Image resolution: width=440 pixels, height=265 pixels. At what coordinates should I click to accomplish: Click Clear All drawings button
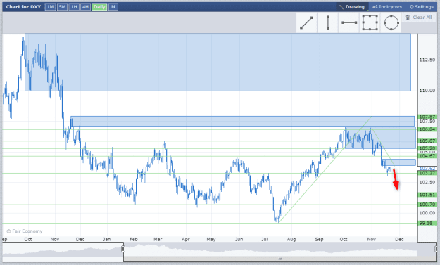[x=418, y=18]
